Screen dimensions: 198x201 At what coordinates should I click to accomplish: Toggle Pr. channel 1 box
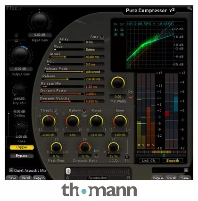pos(116,29)
